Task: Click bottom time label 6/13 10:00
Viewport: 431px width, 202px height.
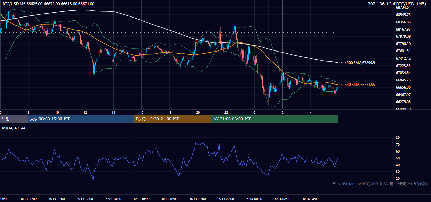Action: coord(57,199)
